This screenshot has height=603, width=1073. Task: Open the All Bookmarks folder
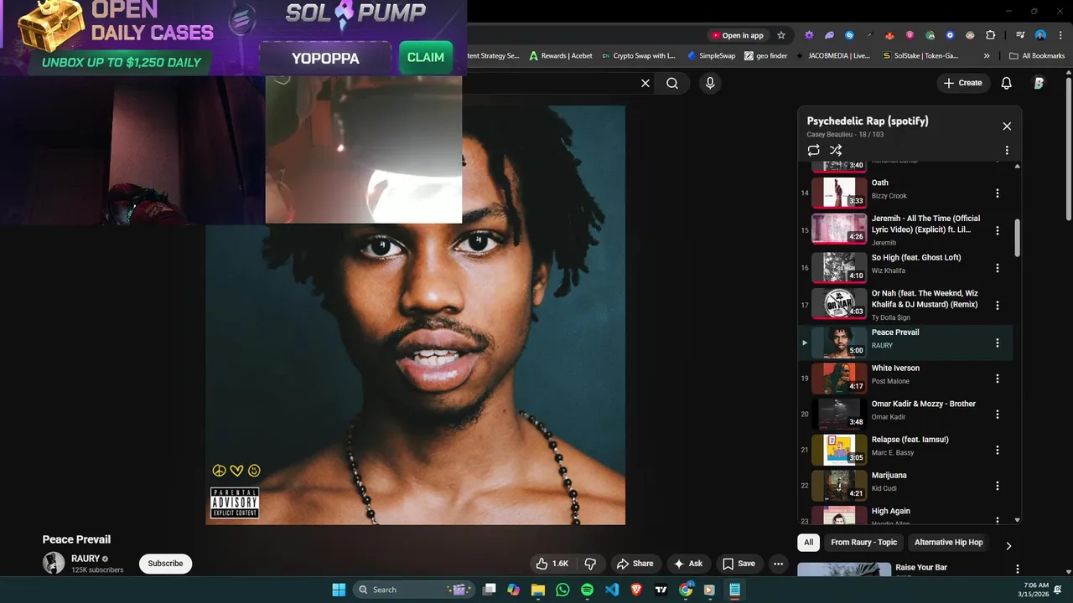pos(1037,56)
